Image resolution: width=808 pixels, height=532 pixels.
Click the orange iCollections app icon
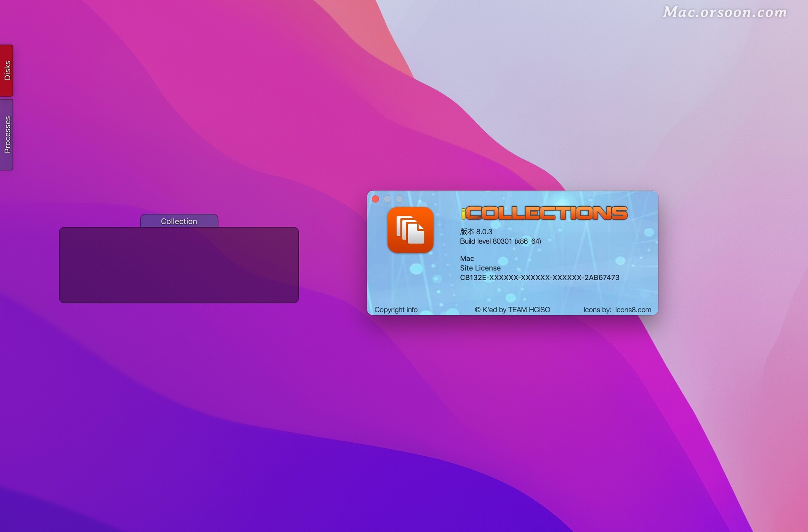(410, 230)
